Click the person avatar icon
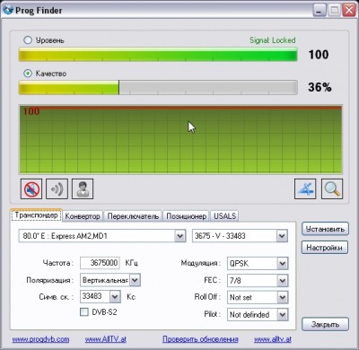 point(83,188)
